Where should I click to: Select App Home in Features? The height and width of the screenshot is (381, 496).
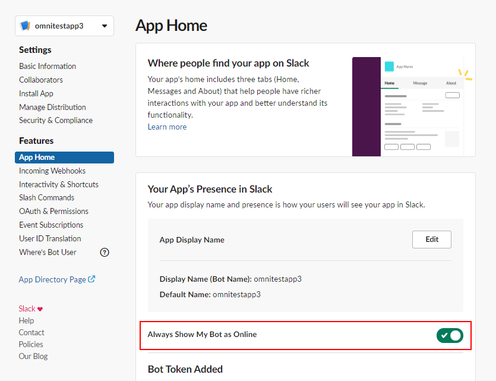[x=64, y=158]
